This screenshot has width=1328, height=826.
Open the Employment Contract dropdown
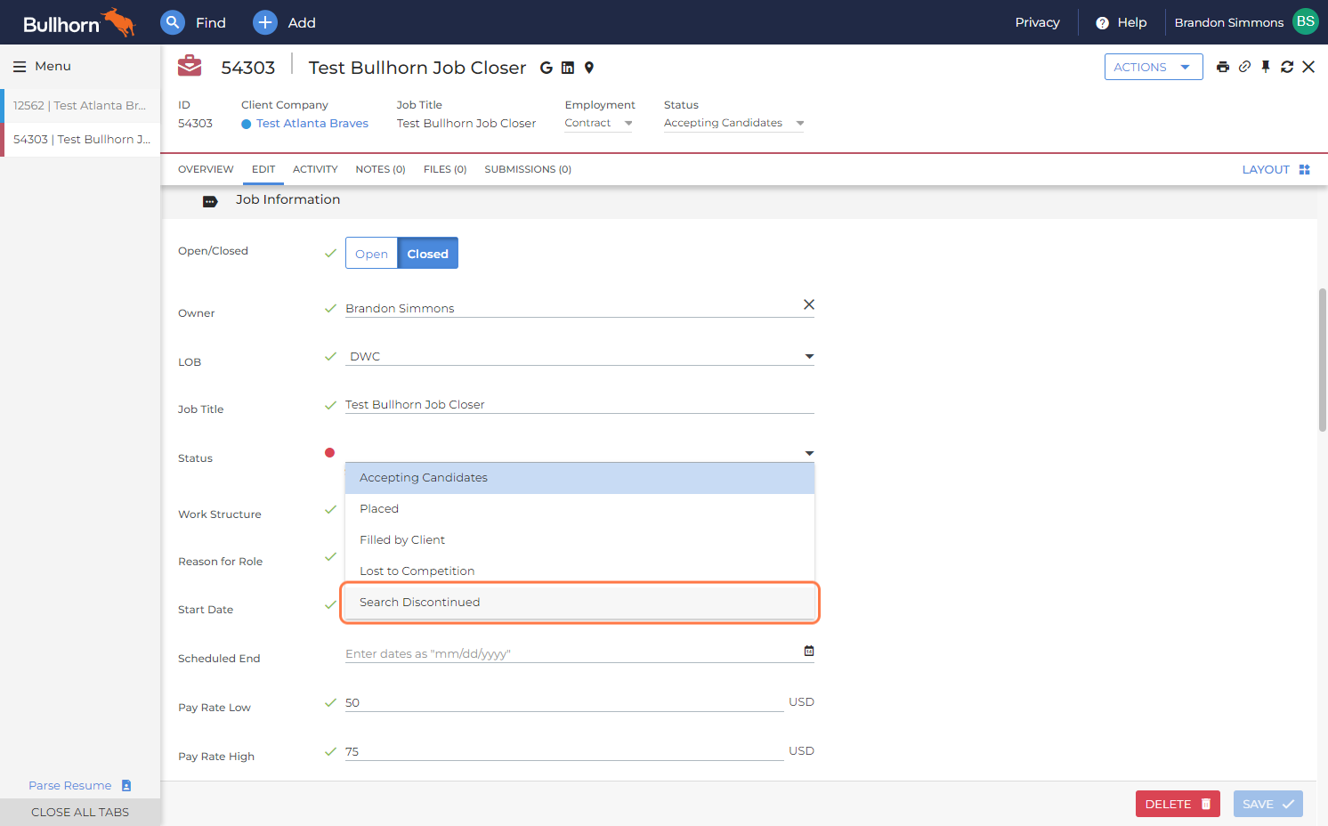tap(599, 123)
